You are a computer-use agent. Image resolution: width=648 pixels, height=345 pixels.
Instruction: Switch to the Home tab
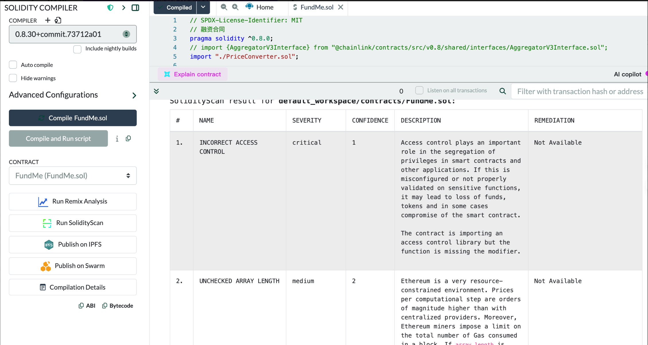point(259,7)
